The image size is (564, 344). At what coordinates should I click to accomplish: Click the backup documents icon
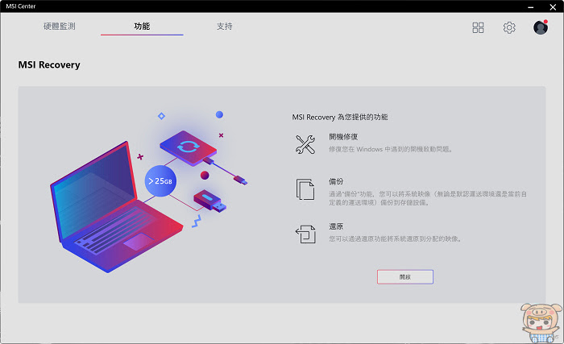pos(305,189)
